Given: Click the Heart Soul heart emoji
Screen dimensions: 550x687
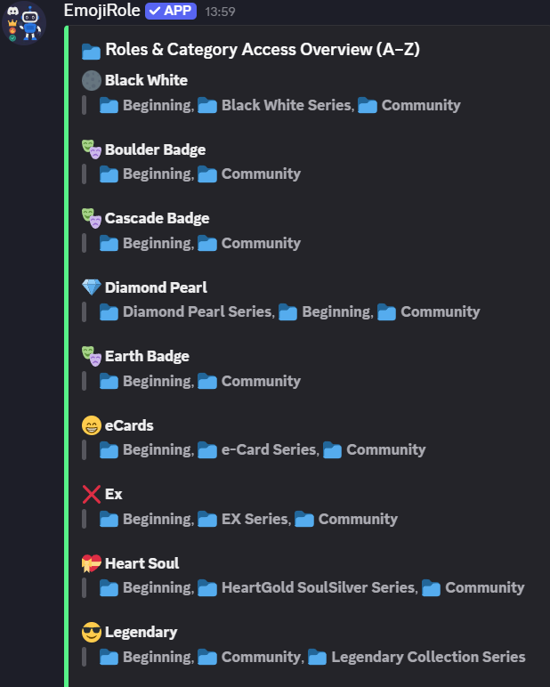Looking at the screenshot, I should point(91,563).
